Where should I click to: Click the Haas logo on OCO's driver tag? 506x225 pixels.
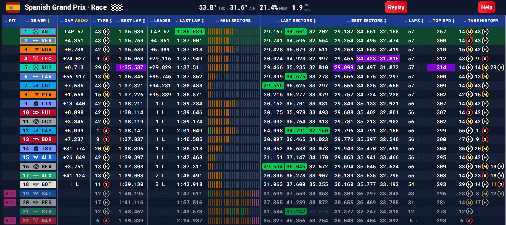(36, 122)
